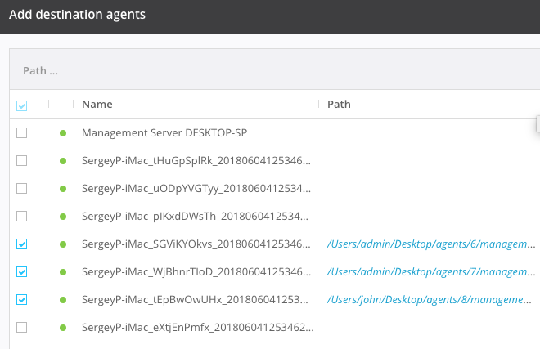Image resolution: width=540 pixels, height=349 pixels.
Task: Check the Management Server DESKTOP-SP checkbox
Action: [x=22, y=132]
